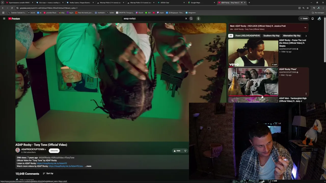The height and width of the screenshot is (183, 326).
Task: Select the Alternative Hip Hop chip
Action: pyautogui.click(x=292, y=36)
